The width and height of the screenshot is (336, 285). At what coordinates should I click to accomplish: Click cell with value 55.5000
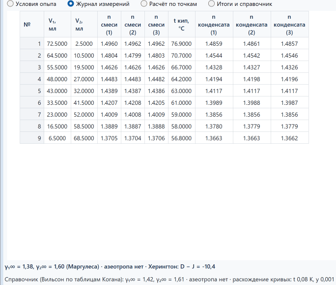(x=57, y=67)
